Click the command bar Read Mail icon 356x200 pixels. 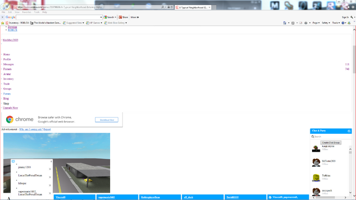(300, 23)
